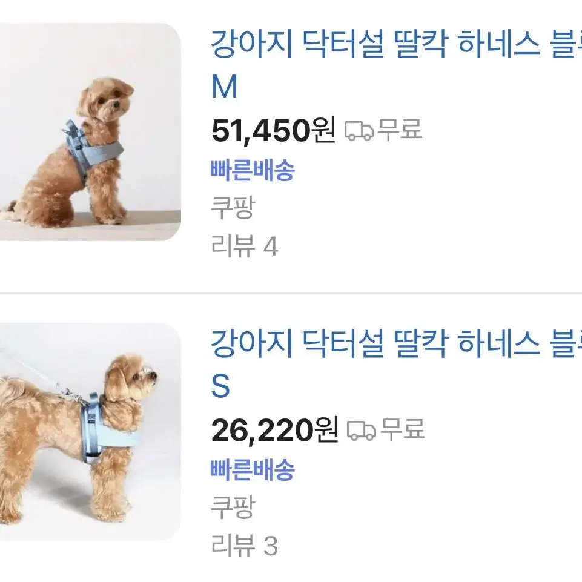Click the 무료 shipping label on second item
This screenshot has height=582, width=582.
(x=403, y=429)
